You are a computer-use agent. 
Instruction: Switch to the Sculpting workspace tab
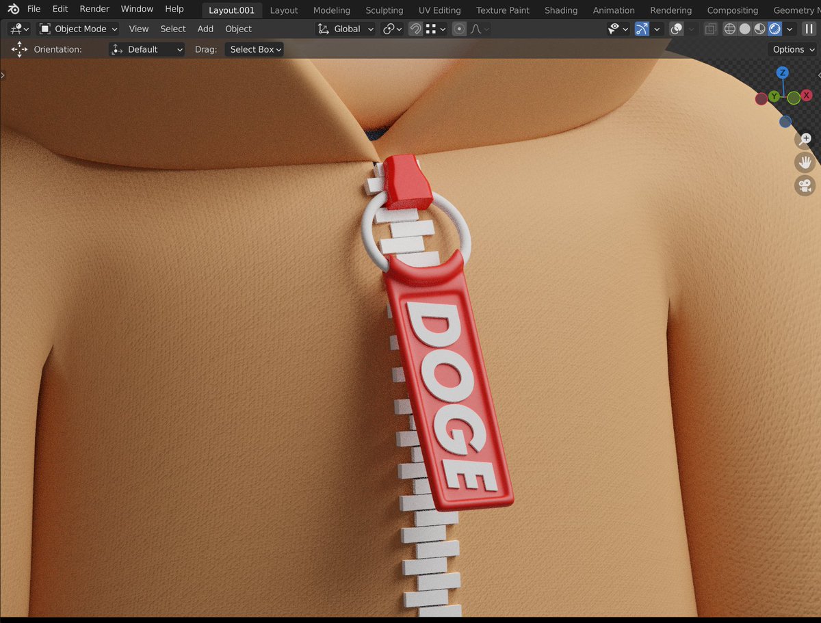[385, 10]
